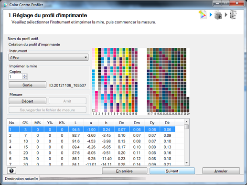Click Sauvegarder le fichier de mesure
Viewport: 247px width, 185px height.
[x=47, y=110]
